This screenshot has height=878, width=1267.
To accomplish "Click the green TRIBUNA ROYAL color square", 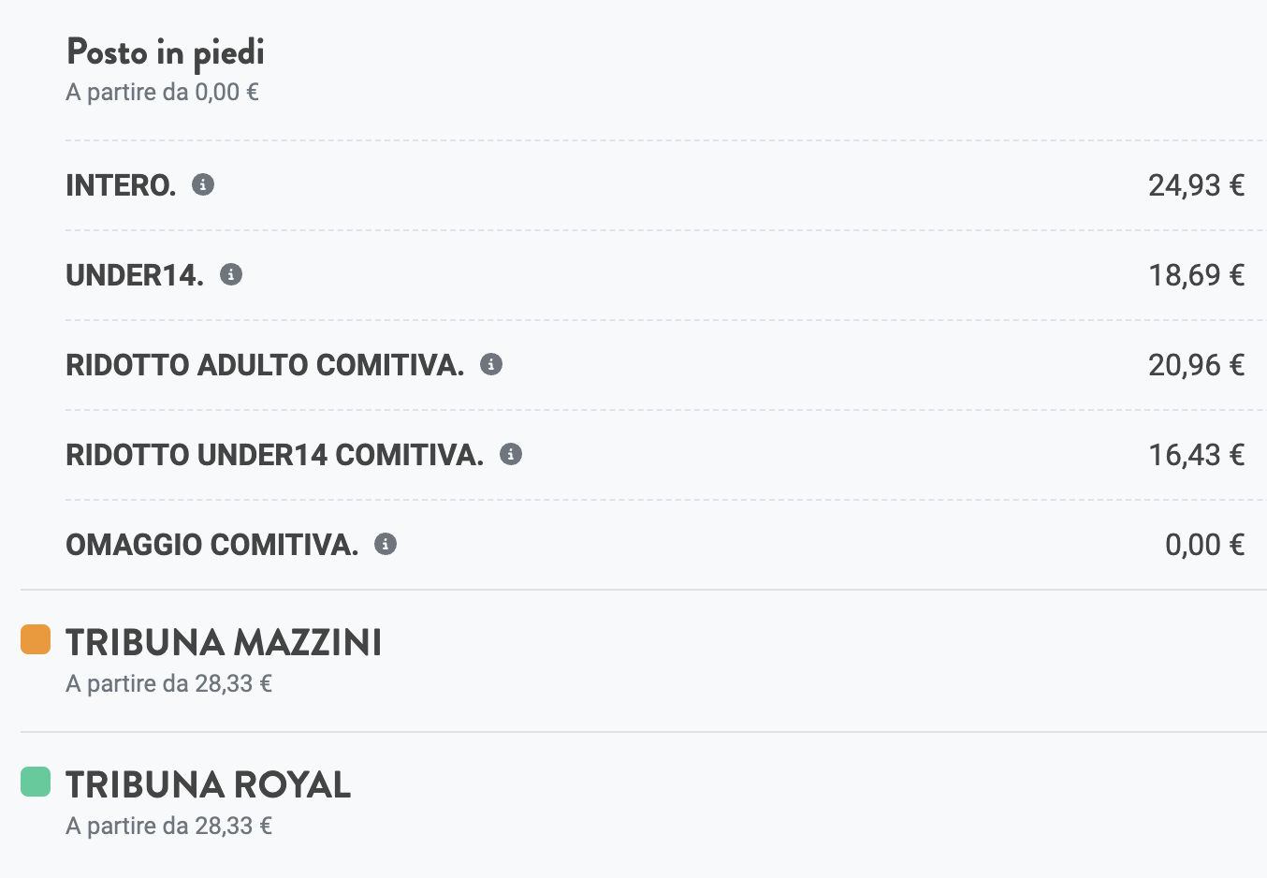I will pos(36,782).
